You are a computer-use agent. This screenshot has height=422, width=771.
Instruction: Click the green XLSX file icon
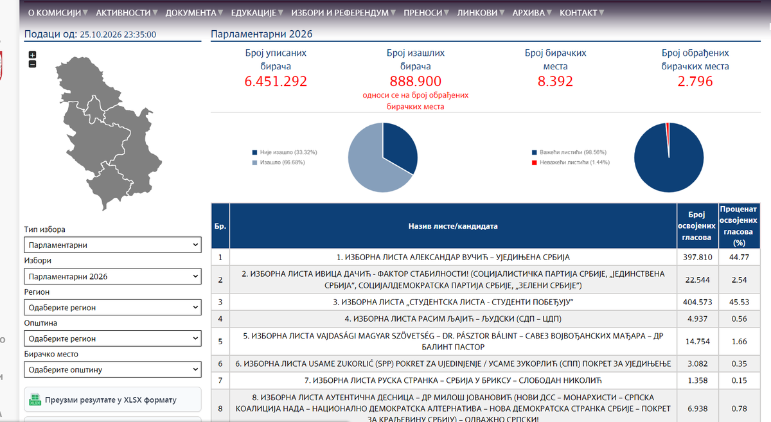pos(35,400)
